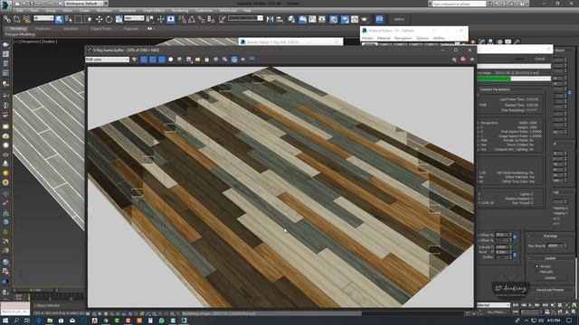Switch to the Freeform ribbon tab
Screen dimensions: 579x325
43,28
